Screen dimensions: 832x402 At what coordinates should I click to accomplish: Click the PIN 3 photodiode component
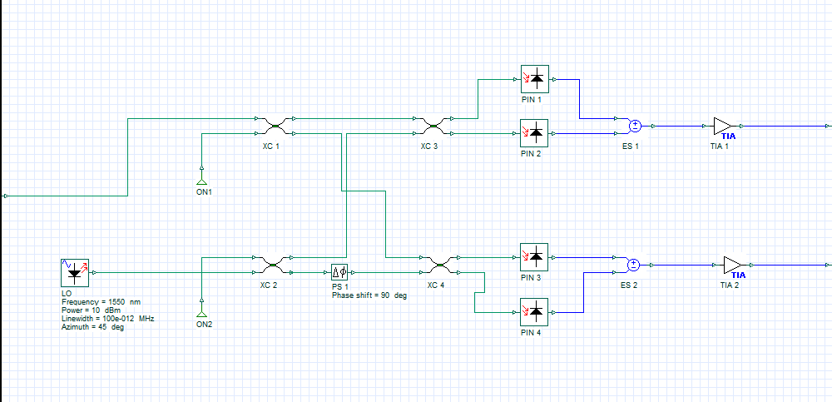pos(535,256)
